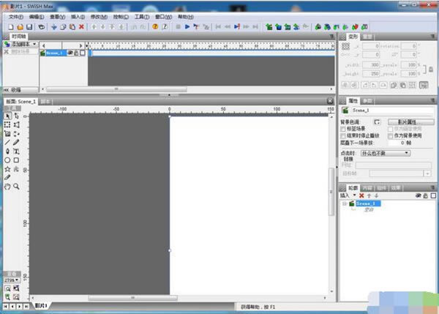Select the Ellipse tool

tap(7, 160)
